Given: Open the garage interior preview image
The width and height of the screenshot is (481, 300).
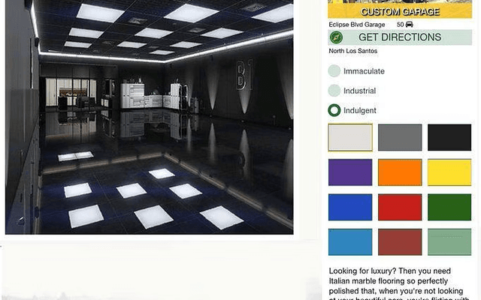Looking at the screenshot, I should point(150,117).
